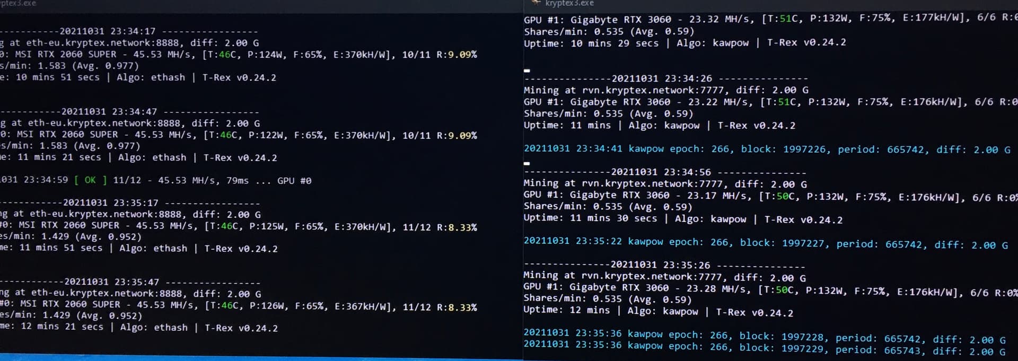Select the 20211031 23:34:47 timestamp separator line
The width and height of the screenshot is (1018, 361).
(129, 112)
